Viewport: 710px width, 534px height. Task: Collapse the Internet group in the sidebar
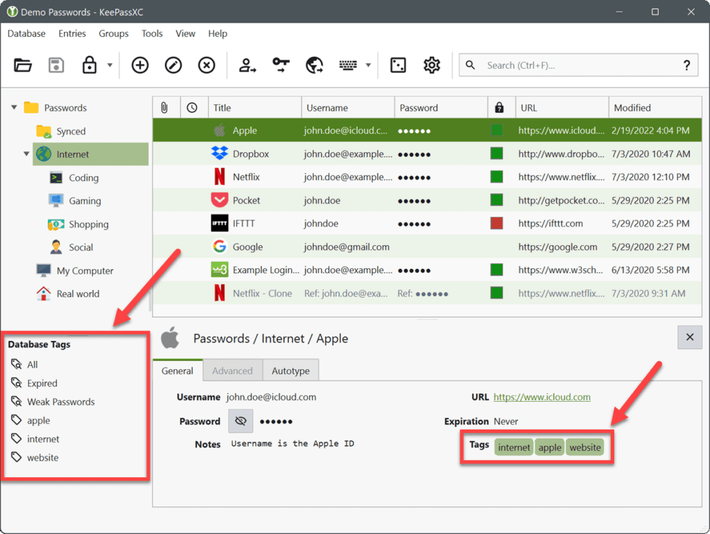coord(26,154)
